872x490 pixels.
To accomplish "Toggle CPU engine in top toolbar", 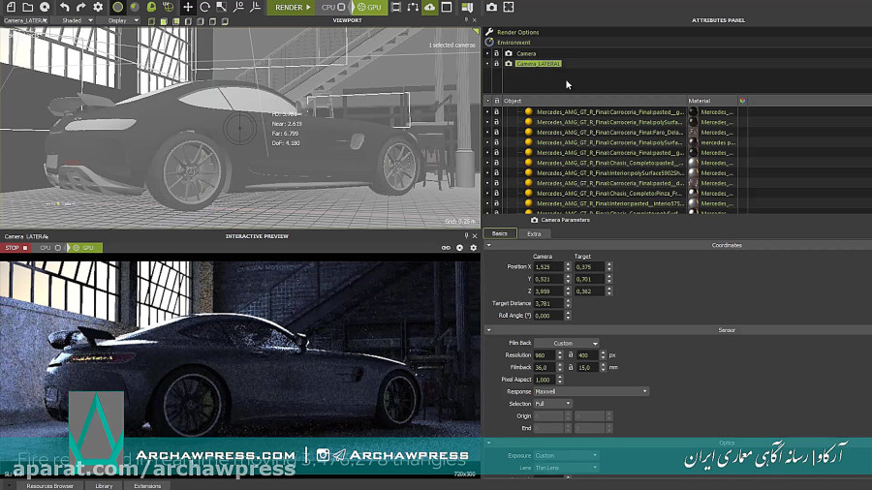I will coord(333,7).
